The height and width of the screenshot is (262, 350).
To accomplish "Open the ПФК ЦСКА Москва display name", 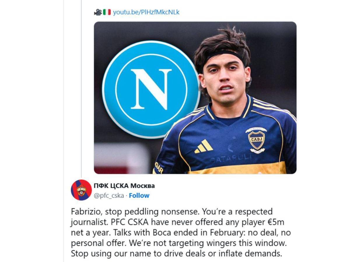I will coord(124,185).
